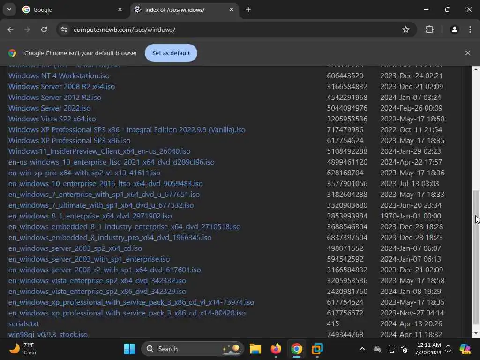Open the serials.txt file link
Viewport: 480px width, 360px height.
[23, 323]
